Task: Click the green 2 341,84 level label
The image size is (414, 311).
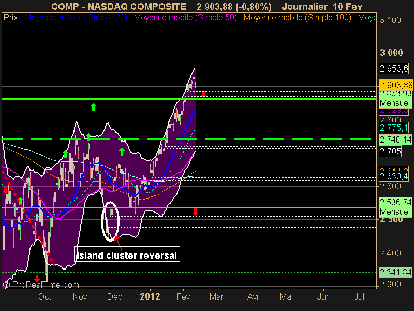Action: coord(395,272)
